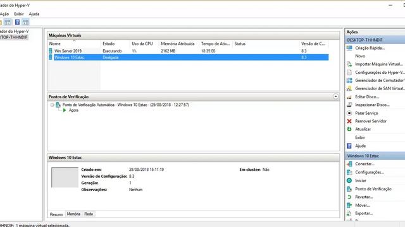
Task: Click the Windows 10 Estac header in Ações
Action: 375,156
